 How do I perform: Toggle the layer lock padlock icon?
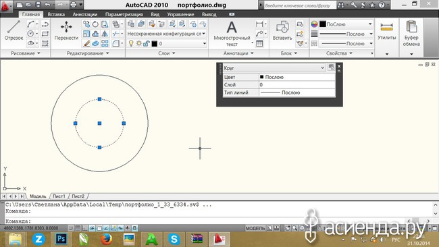click(x=146, y=43)
